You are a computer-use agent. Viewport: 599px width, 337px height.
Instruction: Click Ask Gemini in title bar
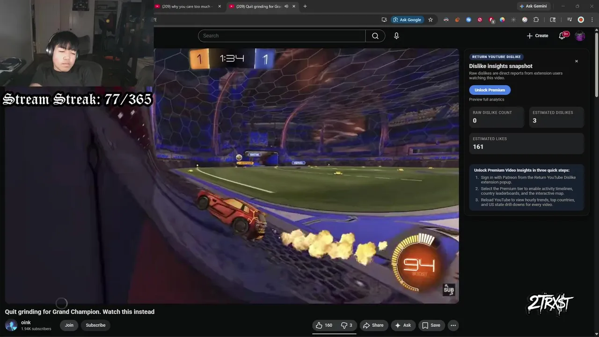(x=533, y=6)
